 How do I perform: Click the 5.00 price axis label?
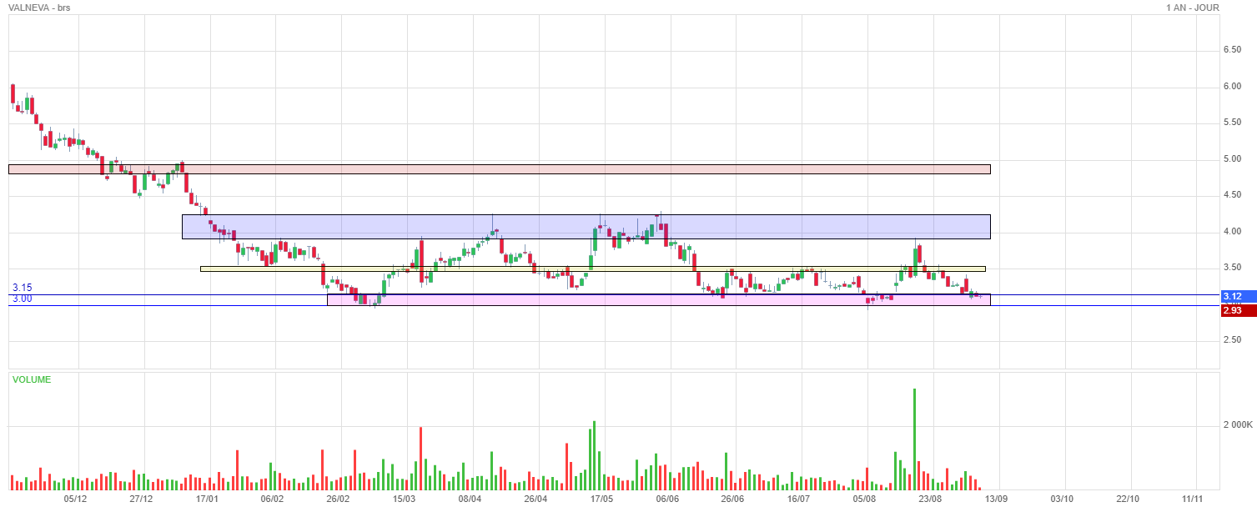(x=1231, y=159)
